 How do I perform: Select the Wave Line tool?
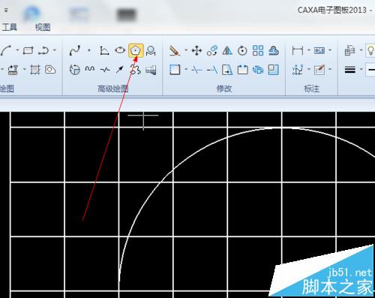[x=90, y=69]
